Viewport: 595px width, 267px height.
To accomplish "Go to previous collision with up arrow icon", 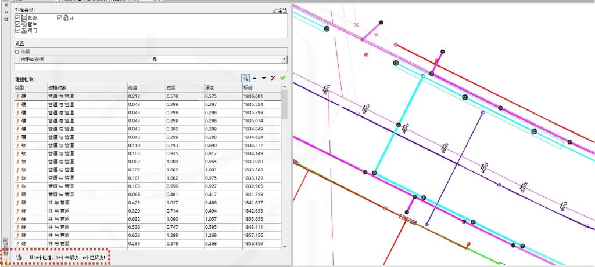I will pos(255,78).
